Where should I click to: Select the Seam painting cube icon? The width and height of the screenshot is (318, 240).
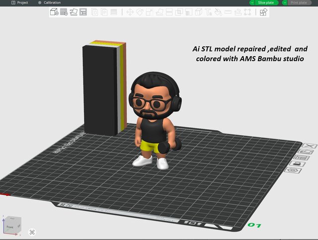click(x=199, y=12)
